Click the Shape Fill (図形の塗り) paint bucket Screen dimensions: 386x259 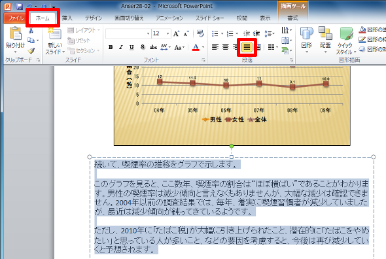362,30
